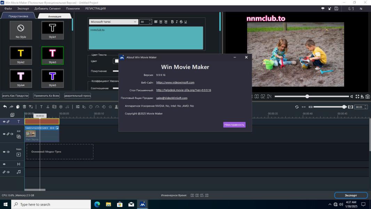
Task: Click the snapshot camera icon under the preview
Action: pyautogui.click(x=368, y=96)
